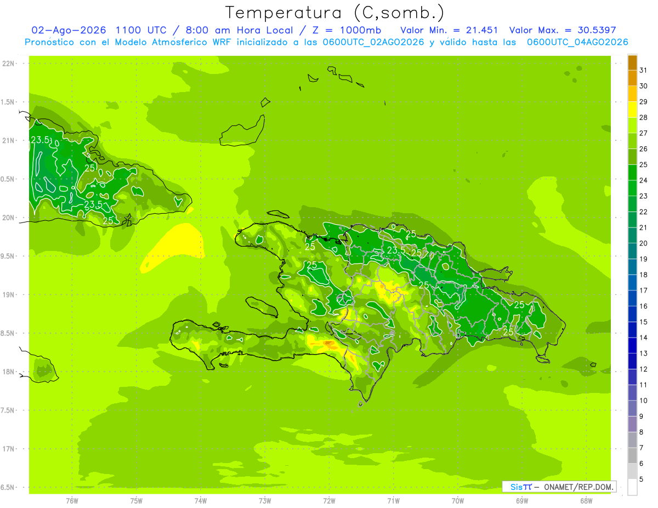
Task: Click the gray legend swatch between 6 and 7
Action: coord(632,456)
